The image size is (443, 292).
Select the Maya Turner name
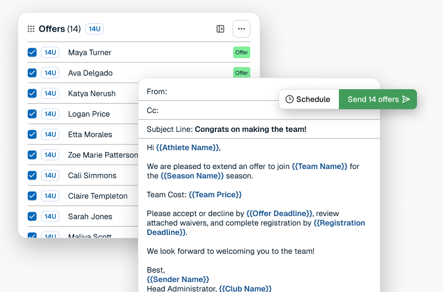pos(90,53)
